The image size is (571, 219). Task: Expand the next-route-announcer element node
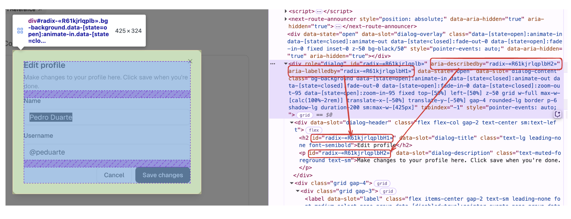286,19
